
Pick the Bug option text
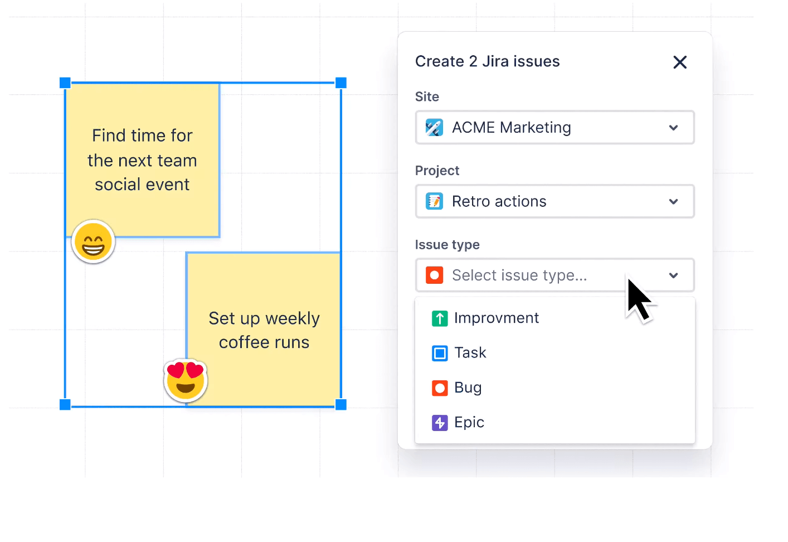pos(468,388)
